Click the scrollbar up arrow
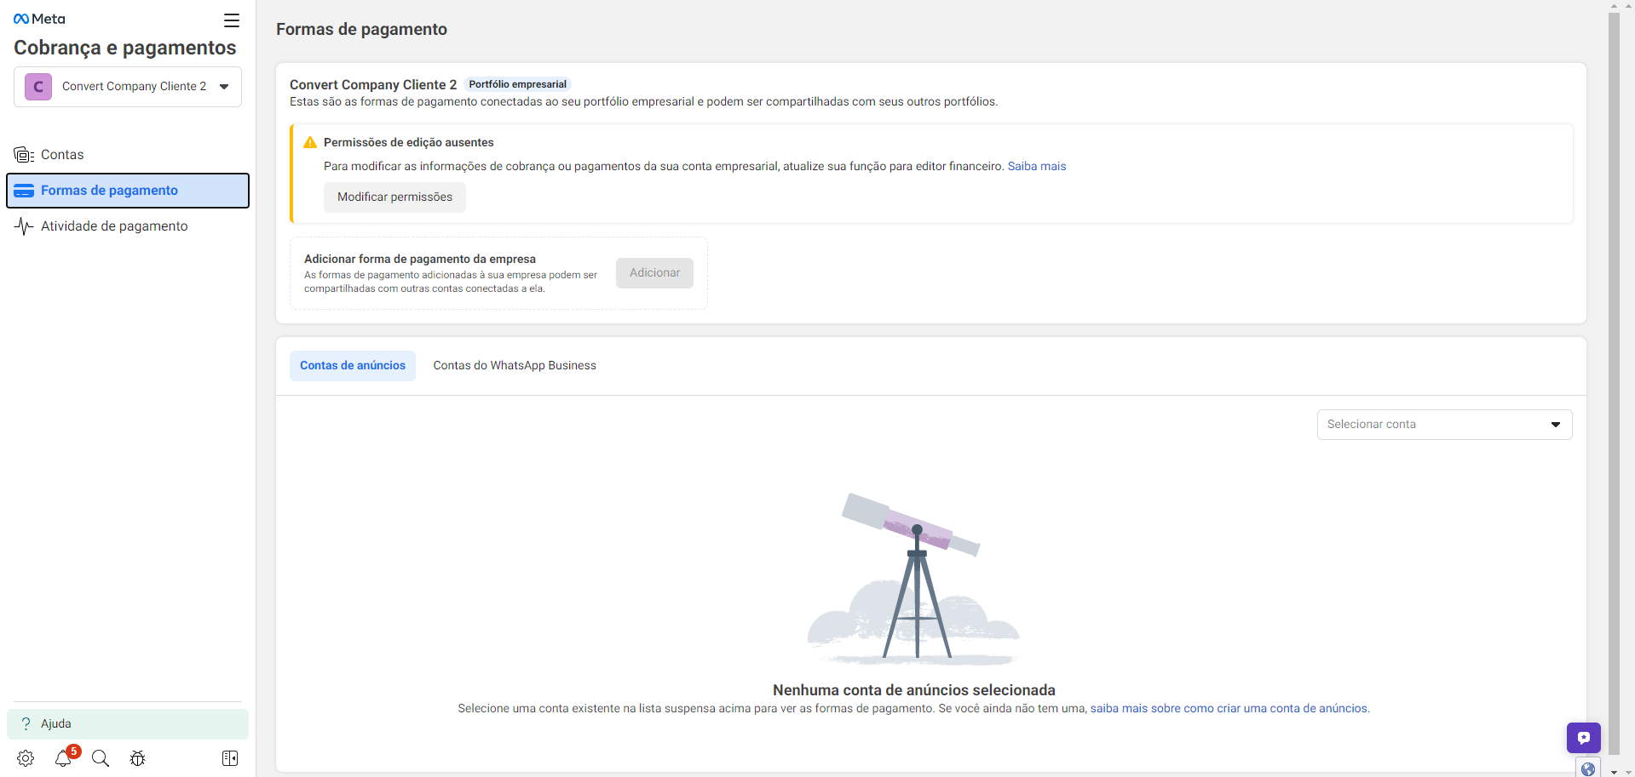Screen dimensions: 1635x777 pos(1614,5)
